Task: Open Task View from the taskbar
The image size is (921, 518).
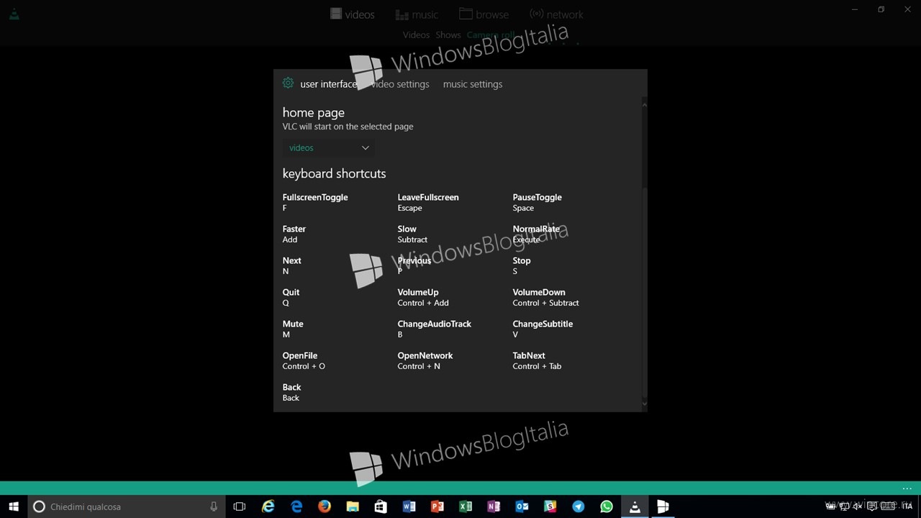Action: [240, 506]
